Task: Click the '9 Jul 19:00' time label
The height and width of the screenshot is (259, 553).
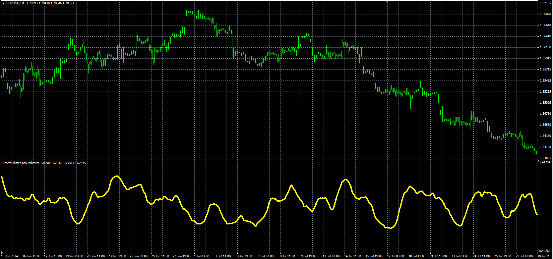Action: [x=310, y=256]
